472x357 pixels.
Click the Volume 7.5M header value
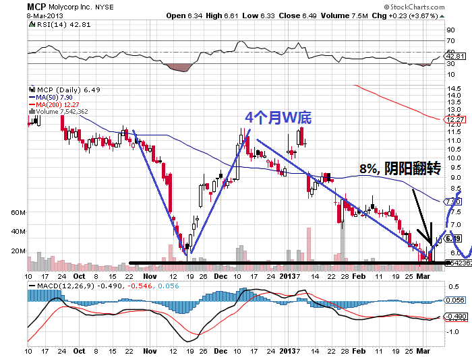pyautogui.click(x=345, y=15)
